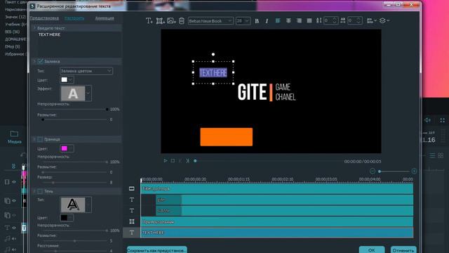This screenshot has width=449, height=253.
Task: Switch to list view in main window
Action: point(432,155)
